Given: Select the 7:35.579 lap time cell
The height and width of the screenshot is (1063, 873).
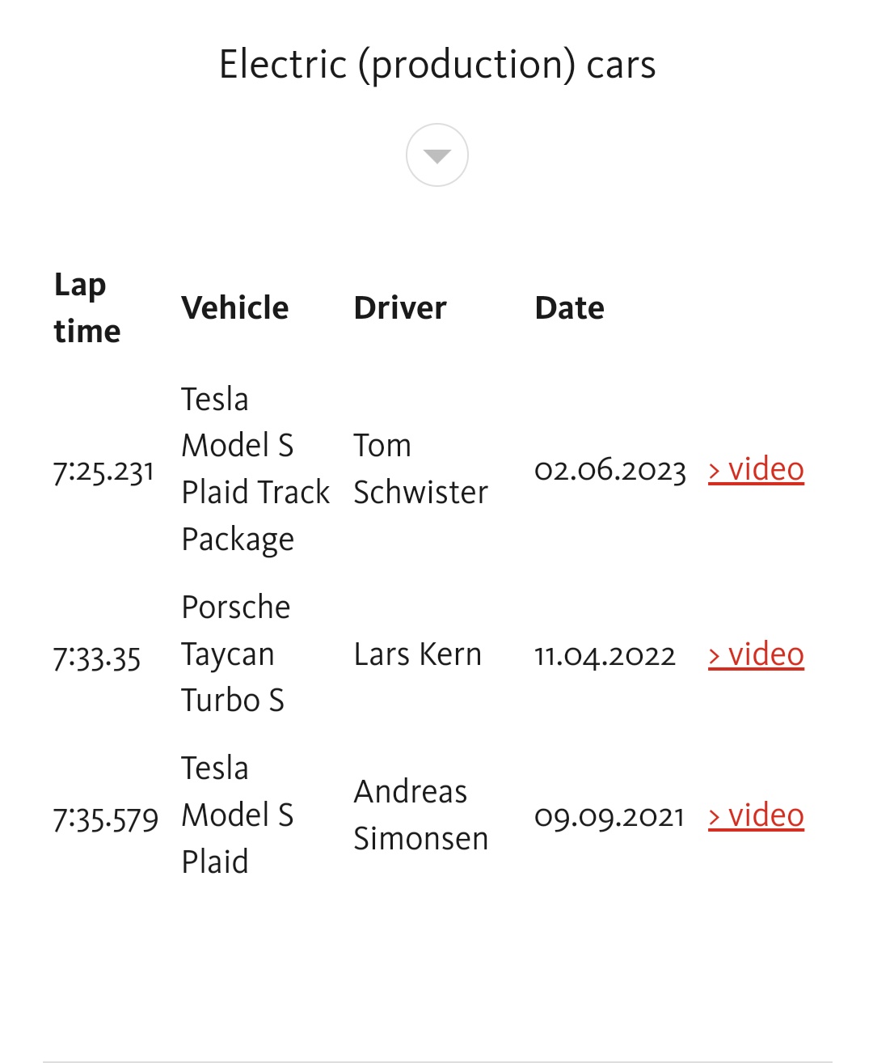Looking at the screenshot, I should (106, 817).
